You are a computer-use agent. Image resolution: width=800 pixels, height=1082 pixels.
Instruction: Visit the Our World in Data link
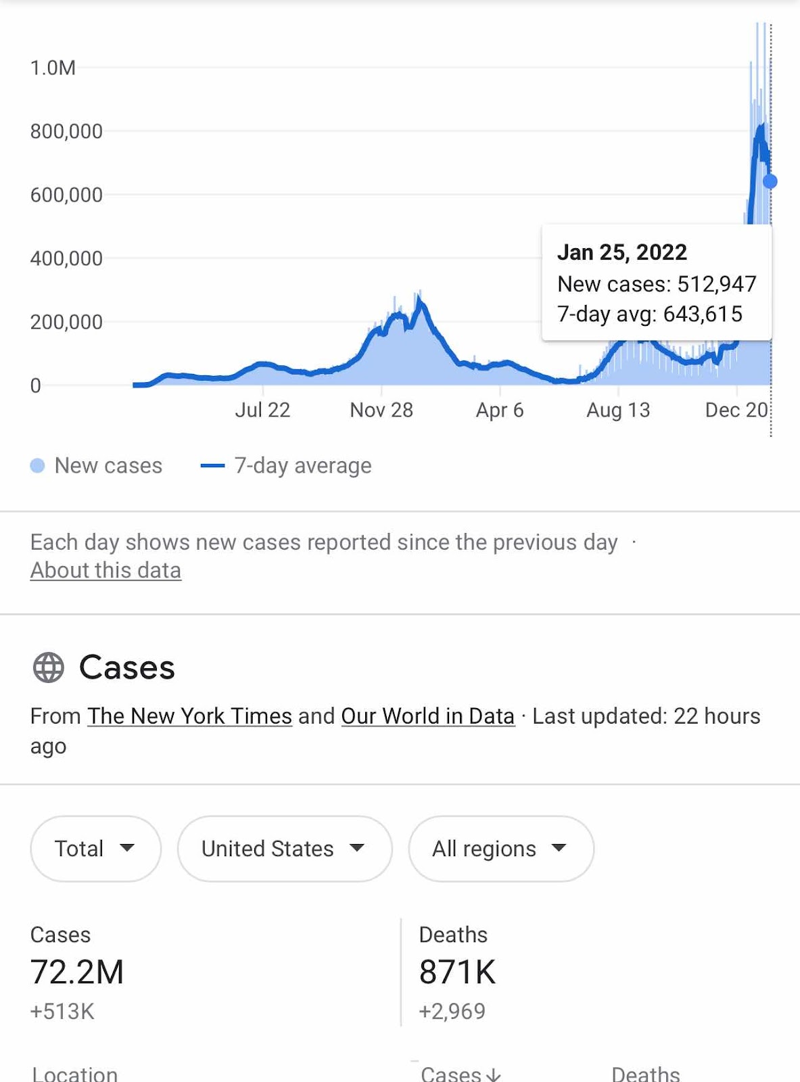pos(428,716)
